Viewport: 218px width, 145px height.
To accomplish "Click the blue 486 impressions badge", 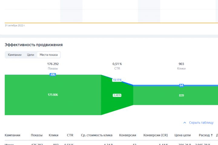I will pyautogui.click(x=53, y=75).
